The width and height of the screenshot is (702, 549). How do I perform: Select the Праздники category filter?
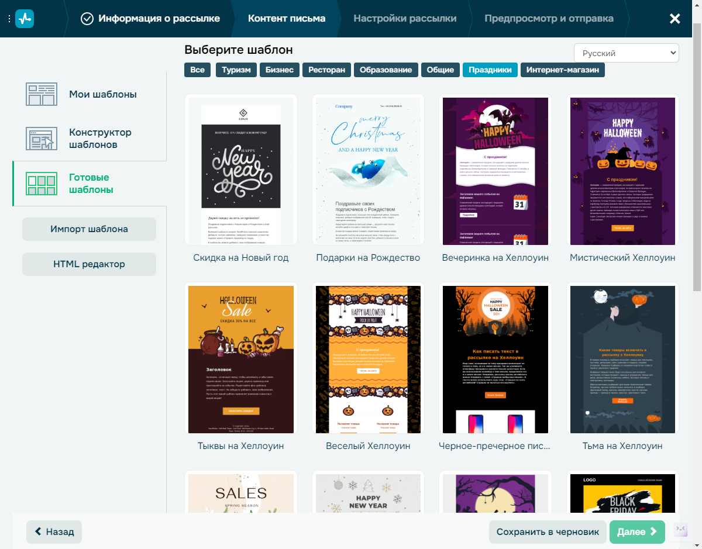(490, 70)
